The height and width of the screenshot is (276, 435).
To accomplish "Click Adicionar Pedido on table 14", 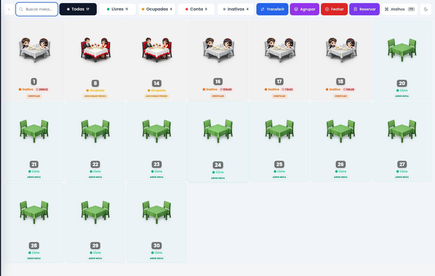I will 157,96.
